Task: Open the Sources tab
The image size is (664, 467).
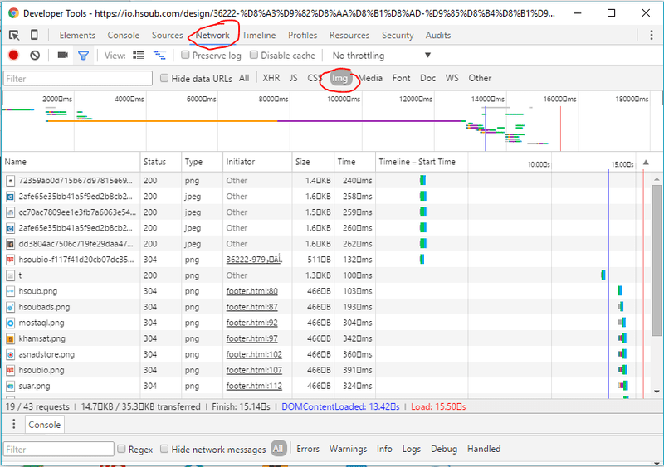Action: [x=168, y=35]
